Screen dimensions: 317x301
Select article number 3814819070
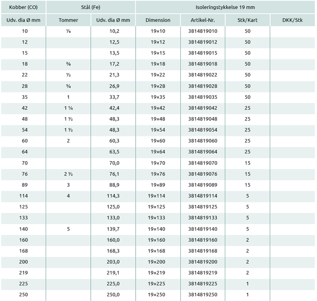[x=203, y=163]
